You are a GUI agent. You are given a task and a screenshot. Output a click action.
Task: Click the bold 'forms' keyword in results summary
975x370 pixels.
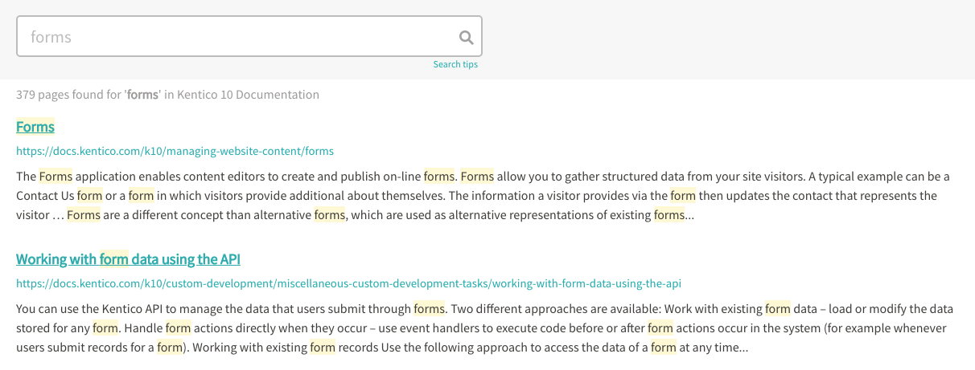click(x=143, y=95)
